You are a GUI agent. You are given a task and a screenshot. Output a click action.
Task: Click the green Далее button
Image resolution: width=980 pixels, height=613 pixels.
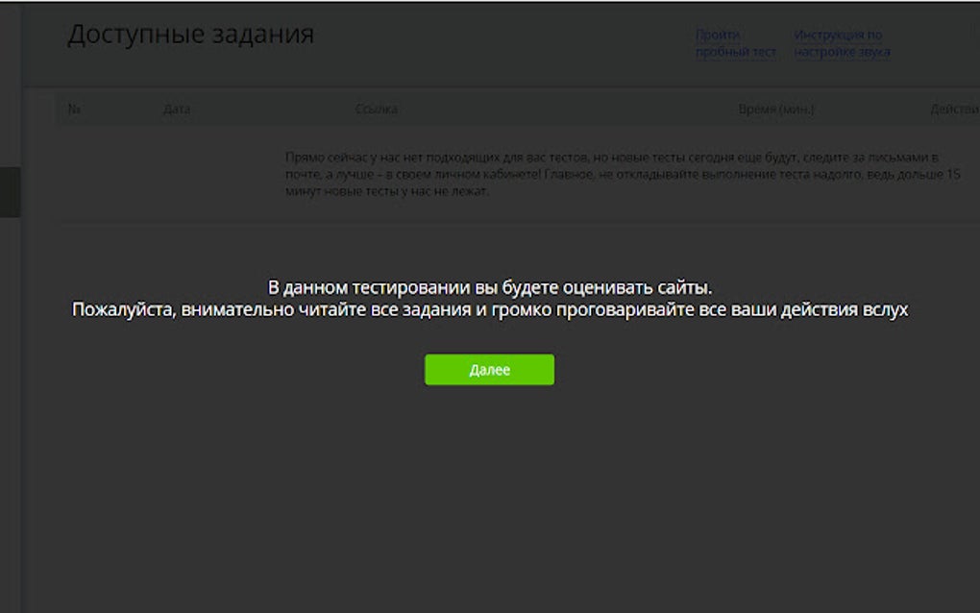489,369
